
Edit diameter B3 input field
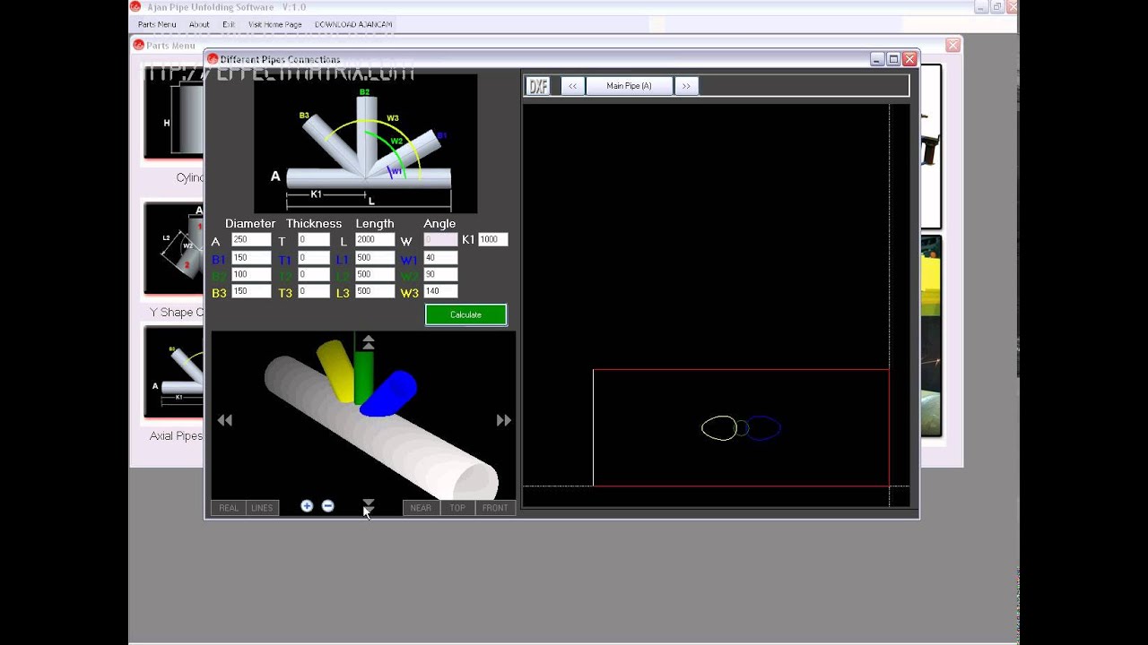pyautogui.click(x=251, y=291)
